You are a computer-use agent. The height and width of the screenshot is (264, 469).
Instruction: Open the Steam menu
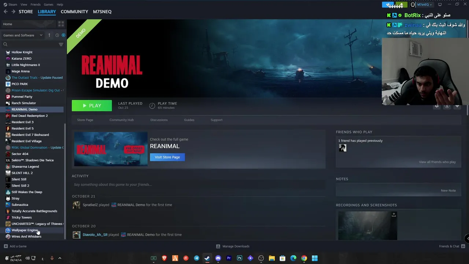tap(11, 4)
